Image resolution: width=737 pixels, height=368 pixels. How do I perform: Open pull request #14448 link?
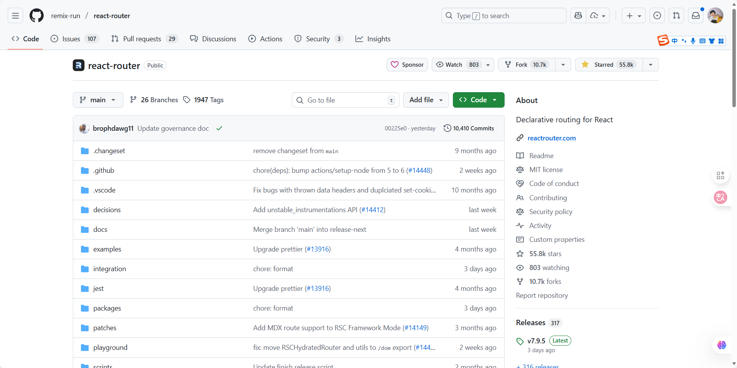click(419, 170)
